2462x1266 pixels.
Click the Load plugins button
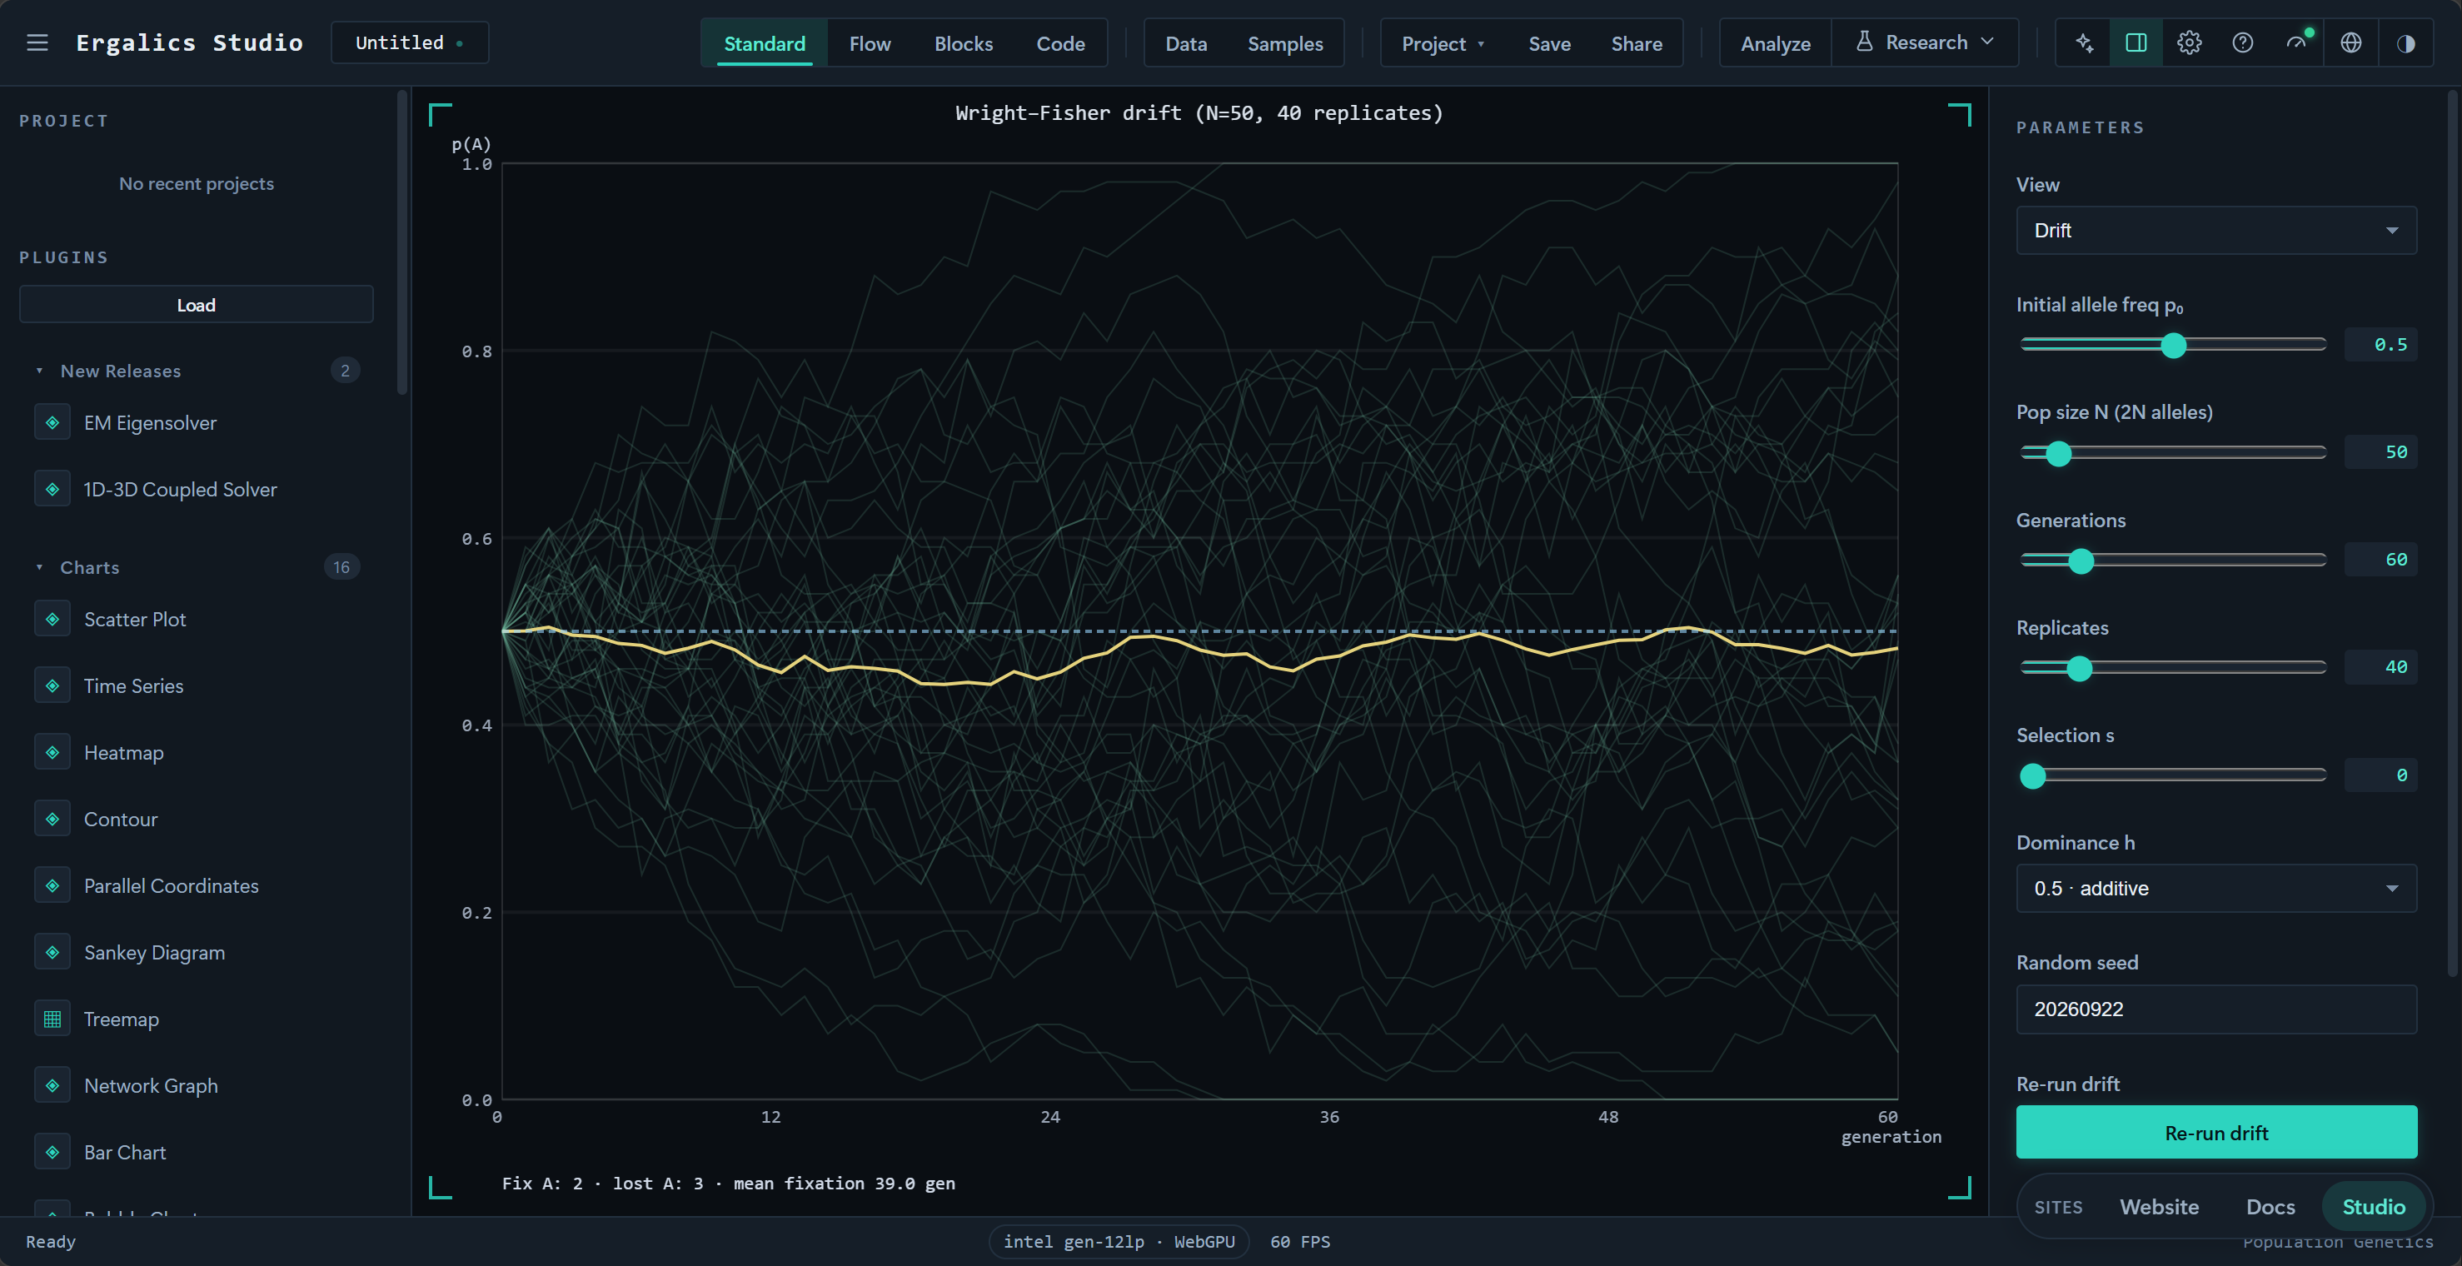coord(196,305)
